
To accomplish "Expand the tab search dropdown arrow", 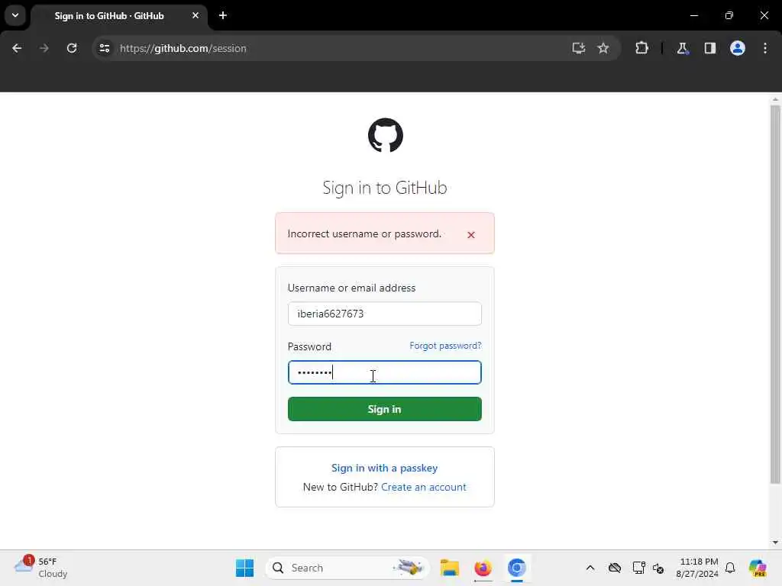I will [15, 15].
